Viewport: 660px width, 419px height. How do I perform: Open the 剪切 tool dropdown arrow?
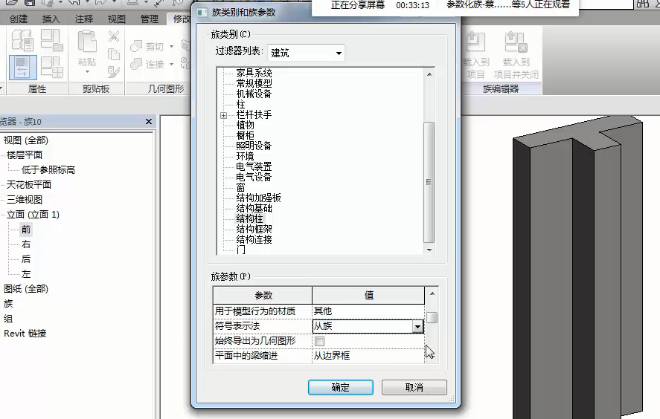tap(171, 46)
